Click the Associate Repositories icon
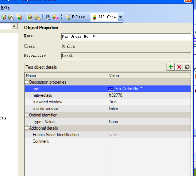This screenshot has width=196, height=176. 55,17
